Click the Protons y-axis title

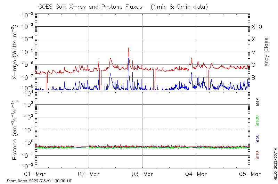coord(15,130)
